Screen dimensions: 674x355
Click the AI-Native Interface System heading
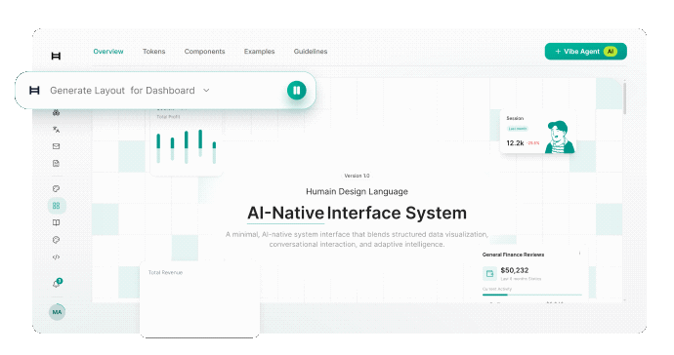[357, 213]
